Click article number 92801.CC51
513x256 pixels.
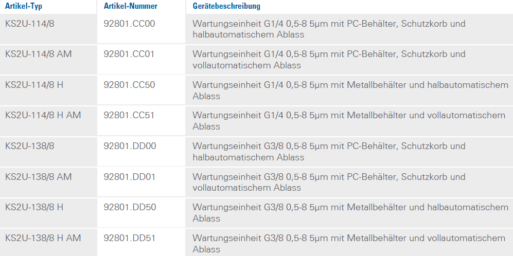[x=129, y=115]
